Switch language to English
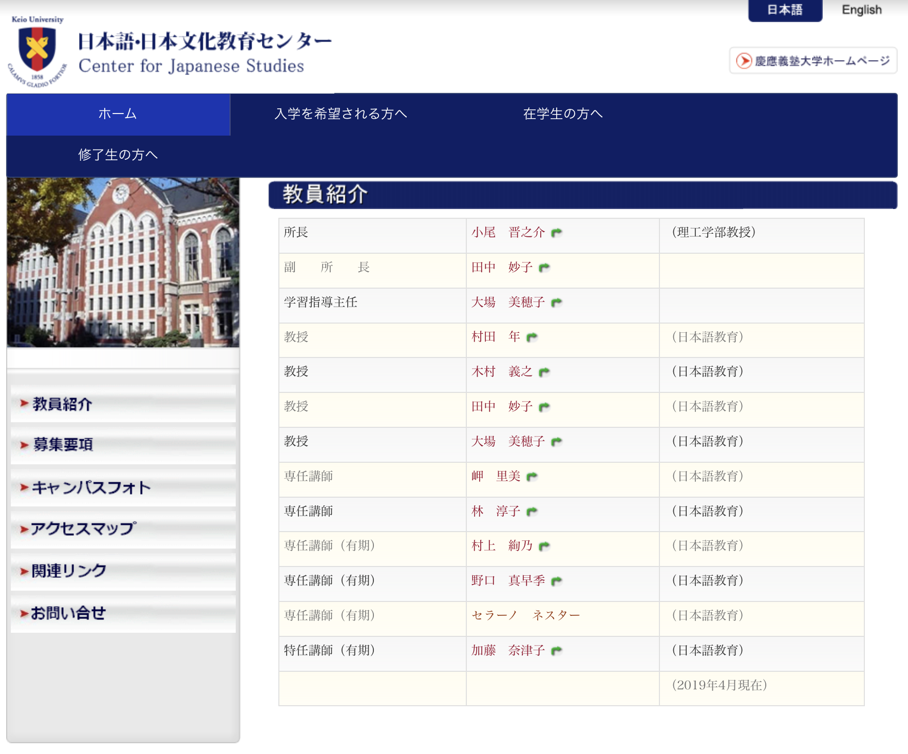 tap(862, 10)
